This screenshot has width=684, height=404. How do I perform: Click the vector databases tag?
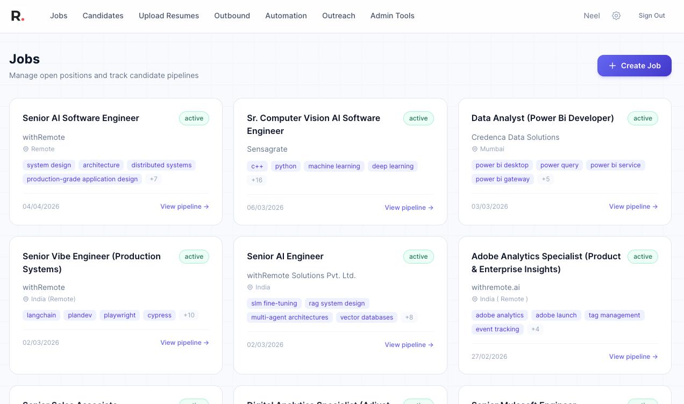367,317
